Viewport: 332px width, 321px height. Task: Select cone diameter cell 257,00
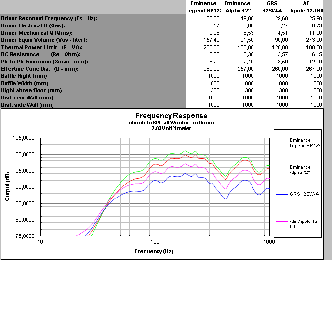[246, 69]
